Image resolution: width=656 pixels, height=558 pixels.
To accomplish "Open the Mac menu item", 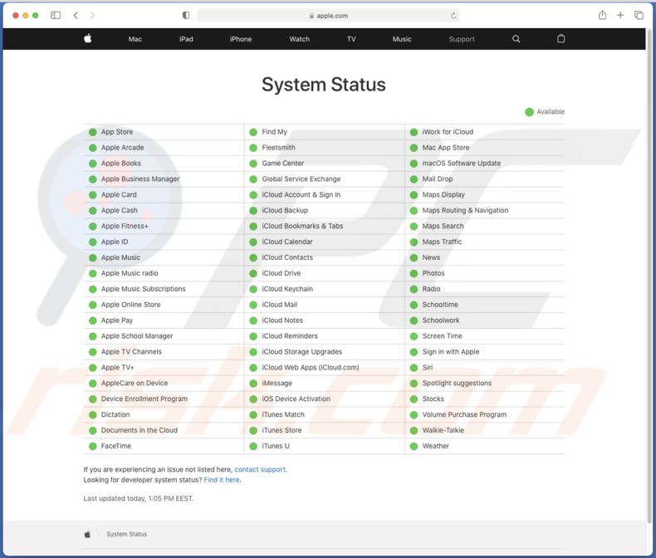I will coord(135,39).
